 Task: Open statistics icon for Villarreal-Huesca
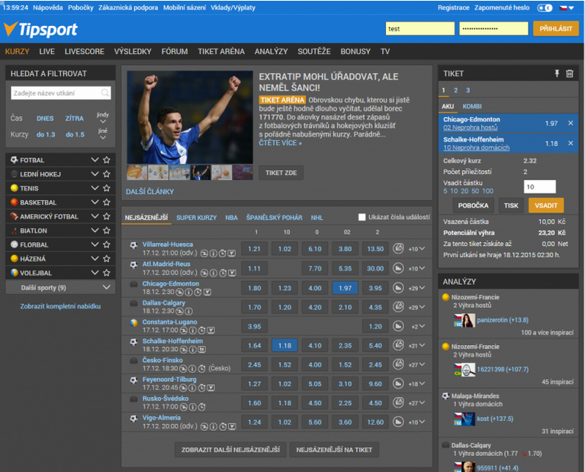pyautogui.click(x=398, y=248)
